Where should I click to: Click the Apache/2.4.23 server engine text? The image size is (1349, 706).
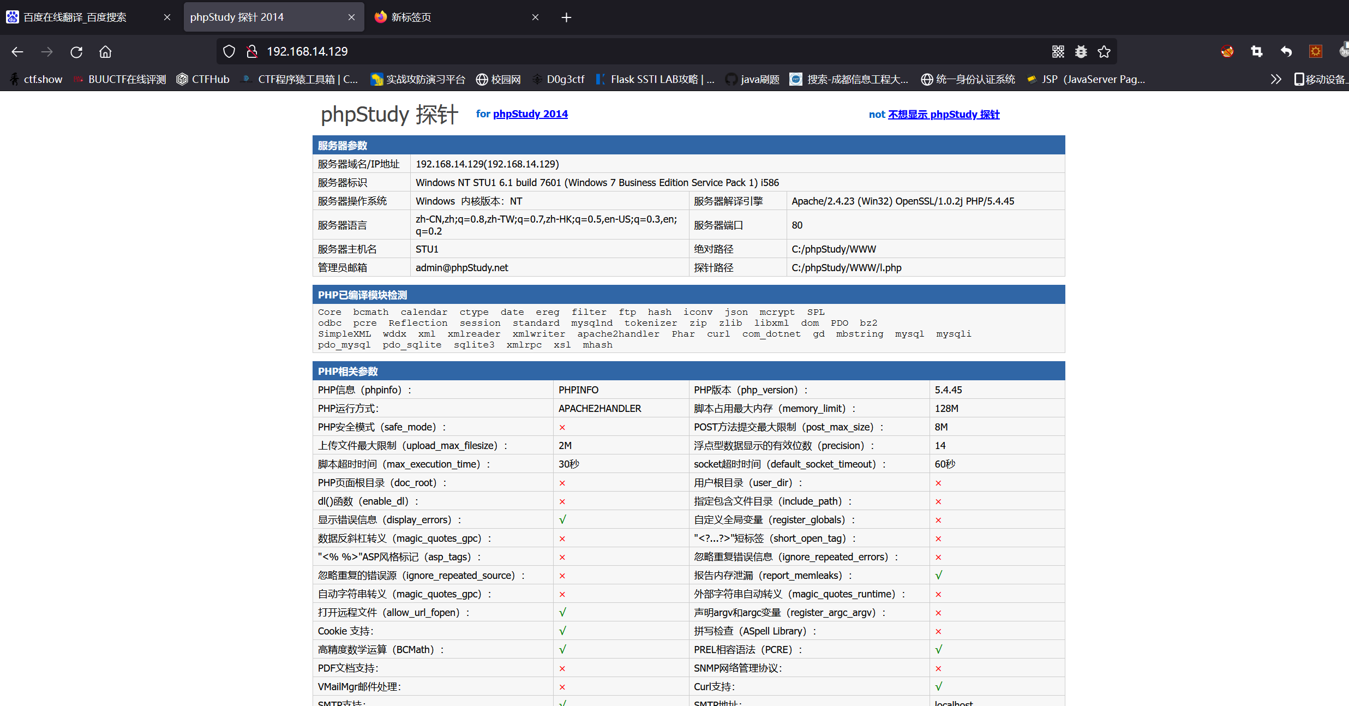(x=903, y=201)
